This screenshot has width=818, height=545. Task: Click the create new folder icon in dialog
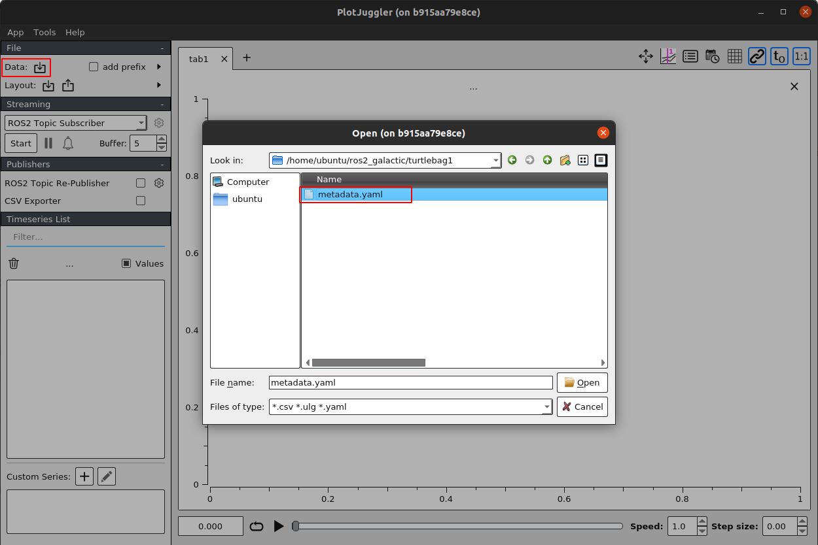(565, 160)
